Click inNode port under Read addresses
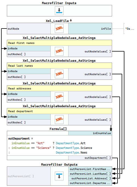137x187 pixels. [x=29, y=94]
